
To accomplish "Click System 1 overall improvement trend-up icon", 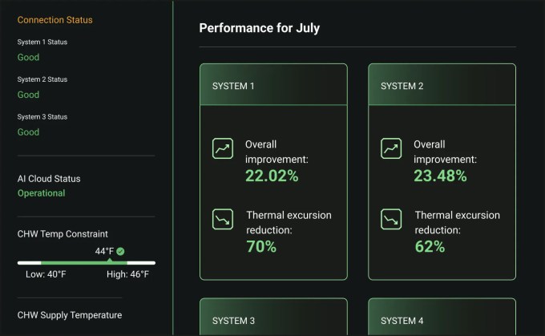I will (222, 148).
